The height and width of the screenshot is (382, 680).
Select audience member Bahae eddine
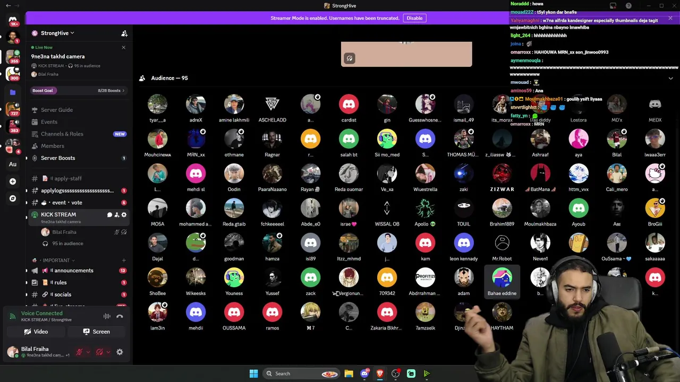(x=501, y=282)
